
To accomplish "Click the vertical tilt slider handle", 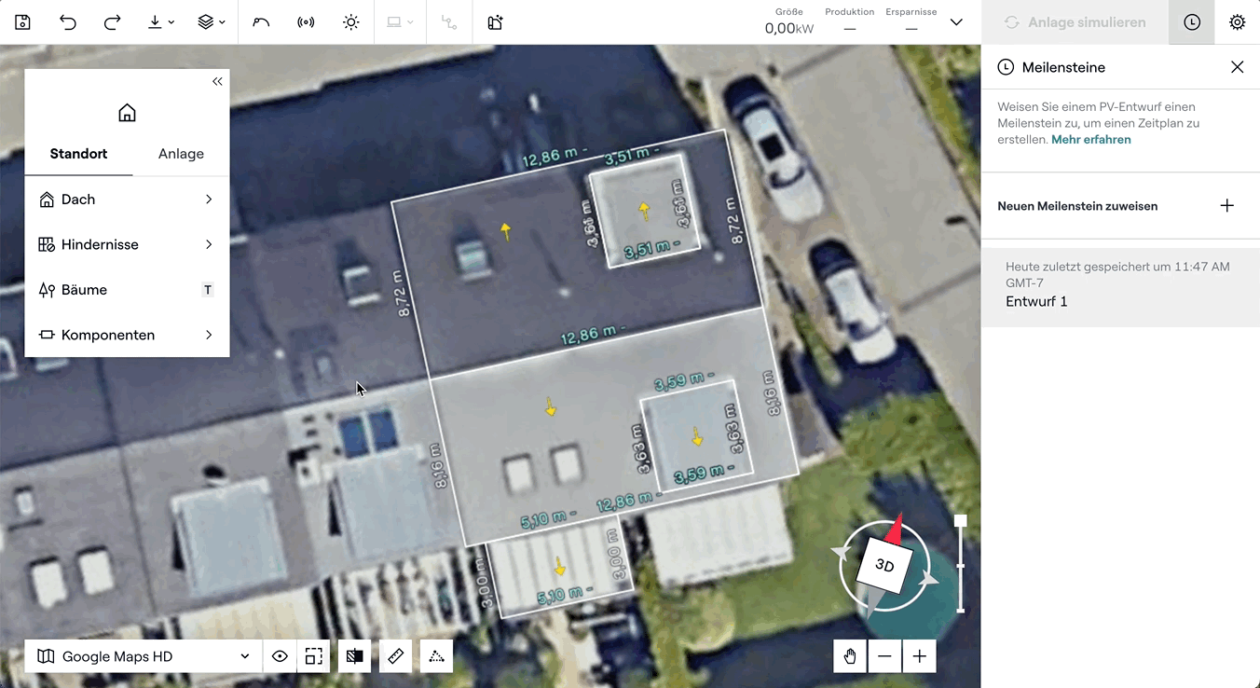I will (x=961, y=521).
